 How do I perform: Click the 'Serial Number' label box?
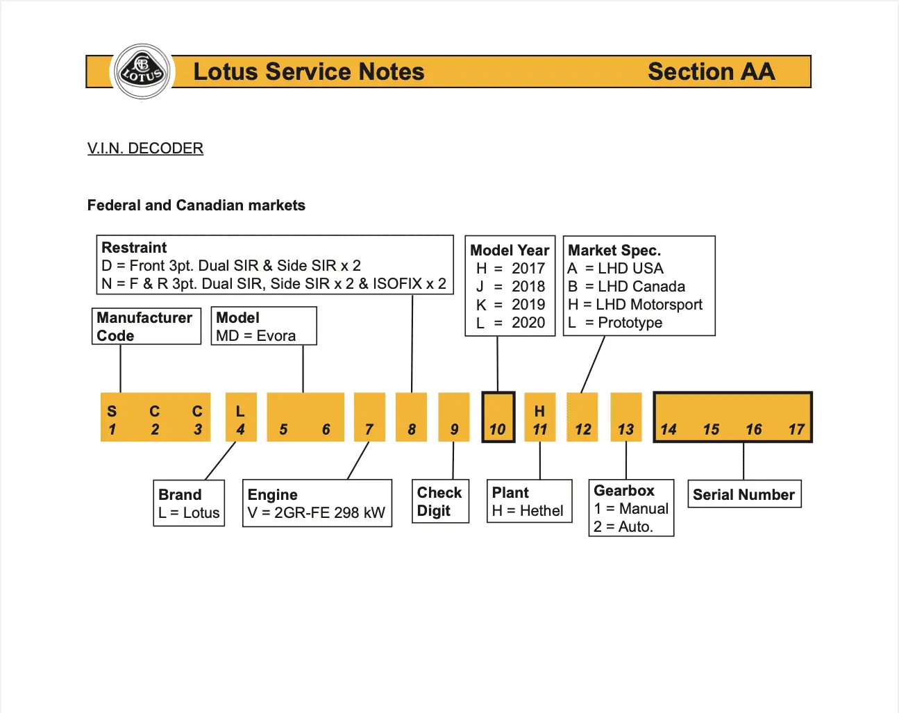click(x=744, y=494)
